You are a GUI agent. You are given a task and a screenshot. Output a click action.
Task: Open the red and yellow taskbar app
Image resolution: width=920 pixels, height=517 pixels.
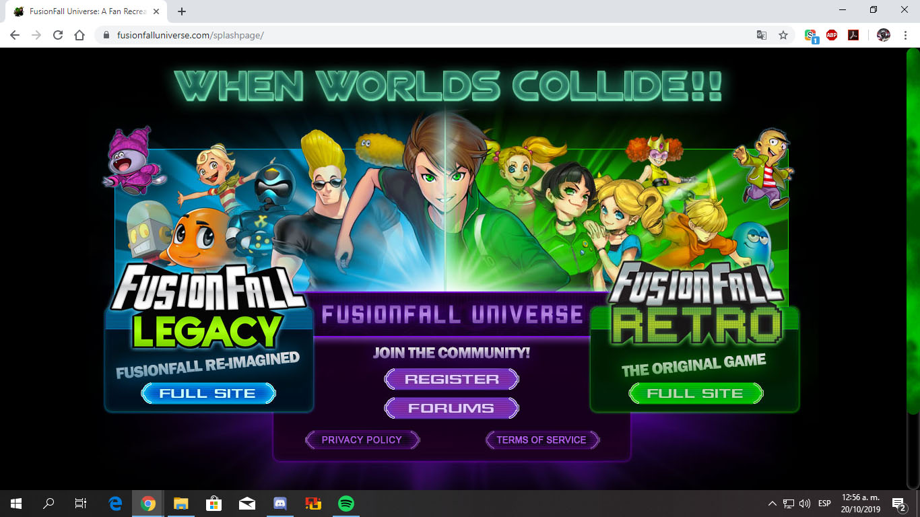click(313, 504)
